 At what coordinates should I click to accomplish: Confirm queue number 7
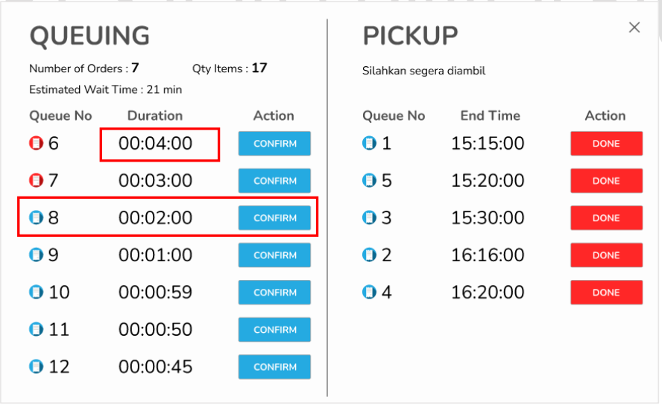pyautogui.click(x=274, y=181)
